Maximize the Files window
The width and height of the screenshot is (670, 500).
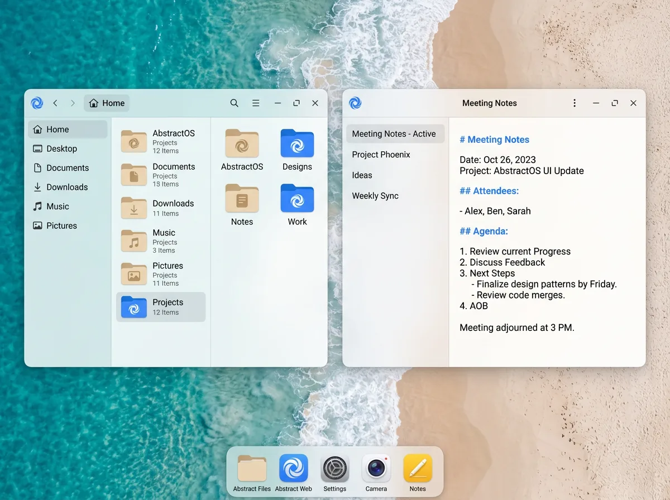(x=296, y=103)
